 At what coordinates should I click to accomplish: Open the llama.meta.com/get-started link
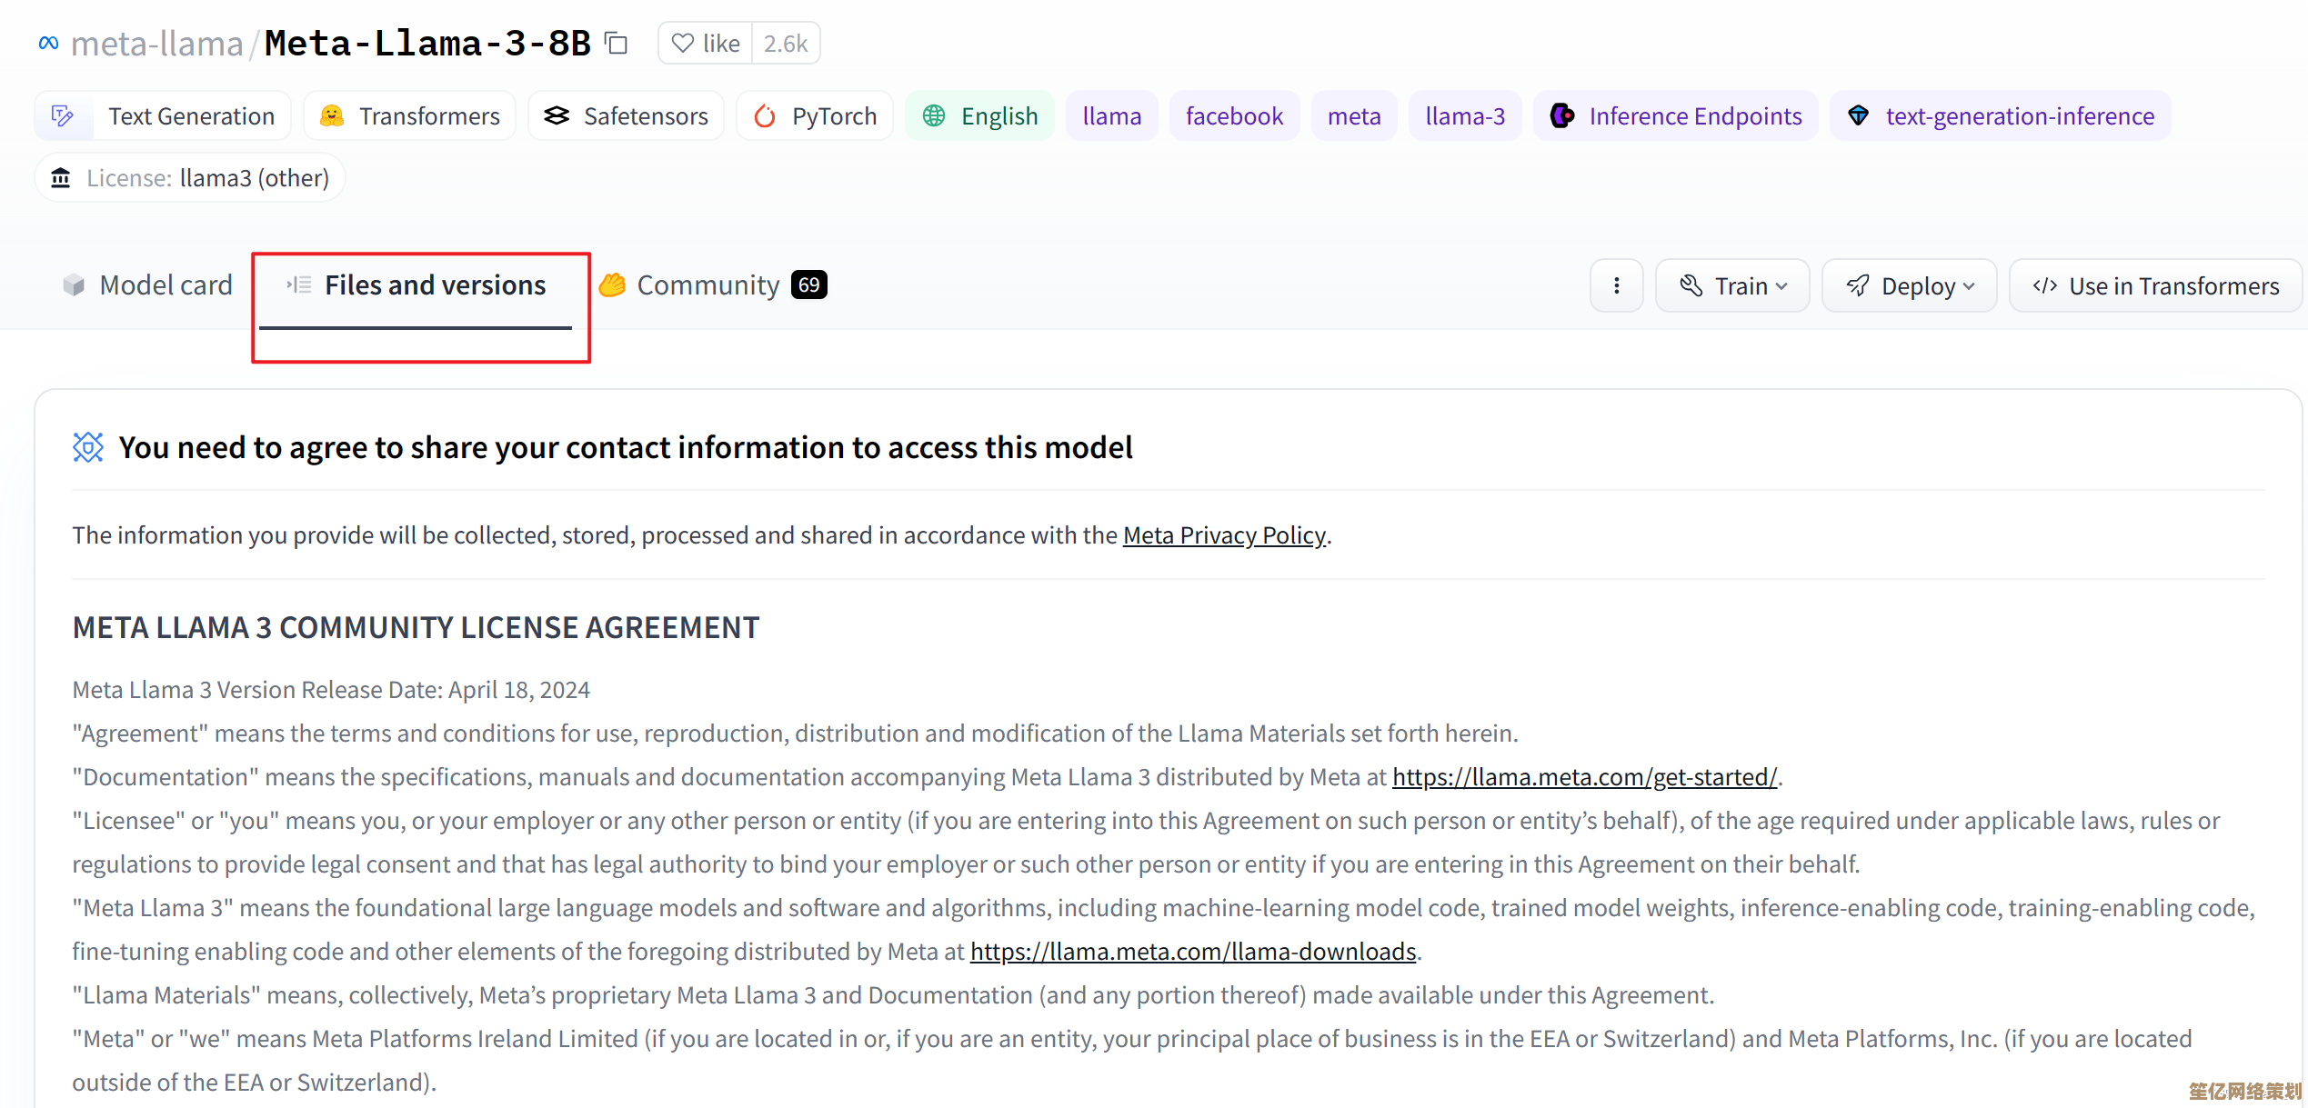[x=1584, y=777]
